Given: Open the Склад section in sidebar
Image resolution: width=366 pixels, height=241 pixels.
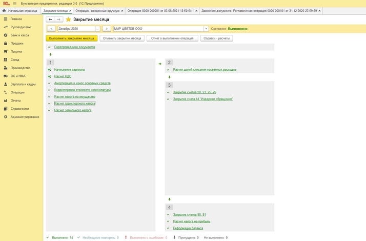Looking at the screenshot, I should [15, 59].
